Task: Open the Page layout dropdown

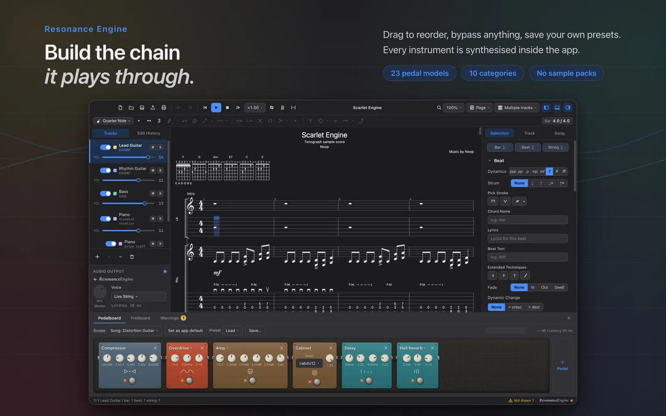Action: [480, 108]
